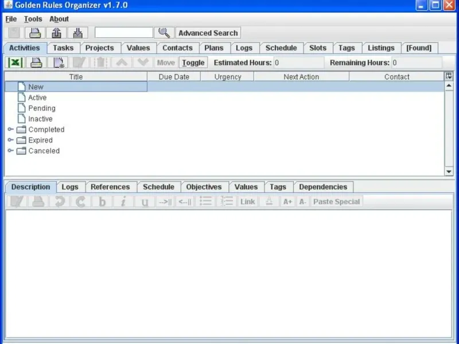Insert a bulleted list with the bullets icon
459x344 pixels.
[x=205, y=202]
